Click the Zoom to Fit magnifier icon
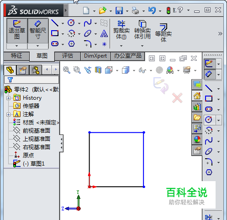This screenshot has height=220, width=227. point(67,70)
